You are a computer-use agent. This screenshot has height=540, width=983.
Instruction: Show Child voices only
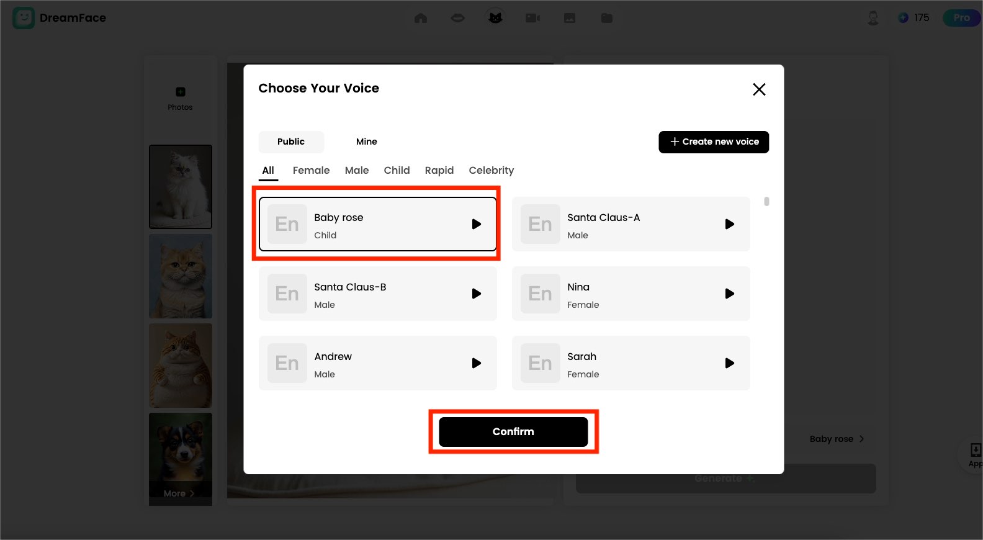point(397,170)
